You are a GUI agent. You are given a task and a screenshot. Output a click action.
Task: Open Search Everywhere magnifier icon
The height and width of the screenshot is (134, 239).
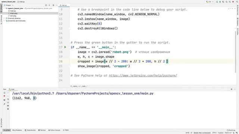coord(237,1)
